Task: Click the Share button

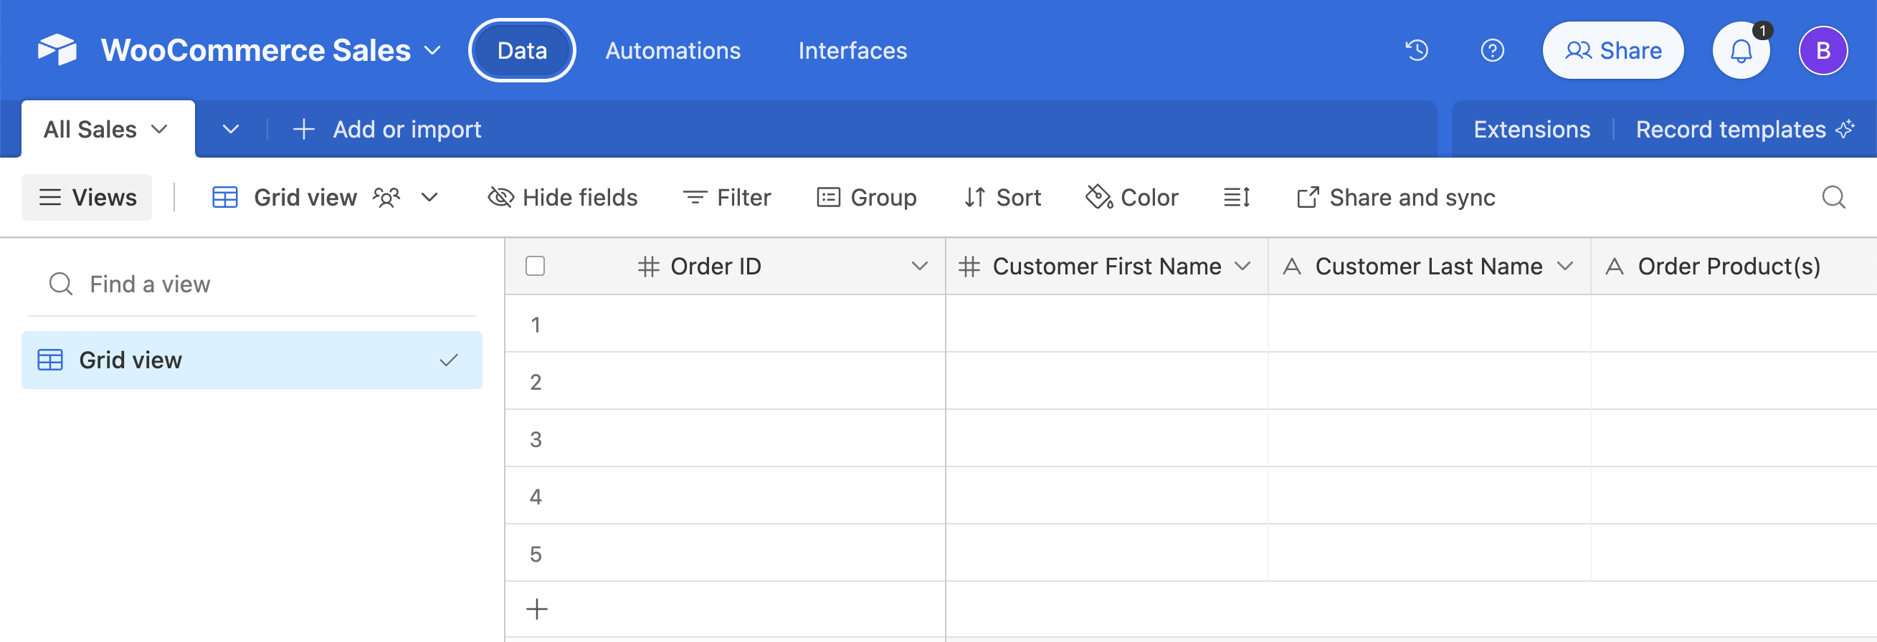Action: point(1612,50)
